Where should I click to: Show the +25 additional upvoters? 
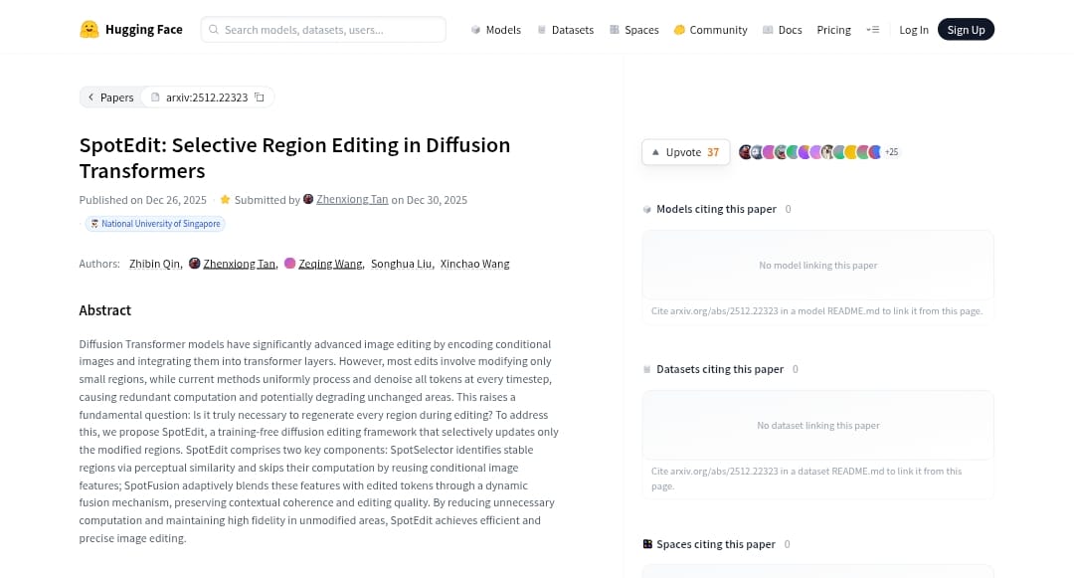891,152
